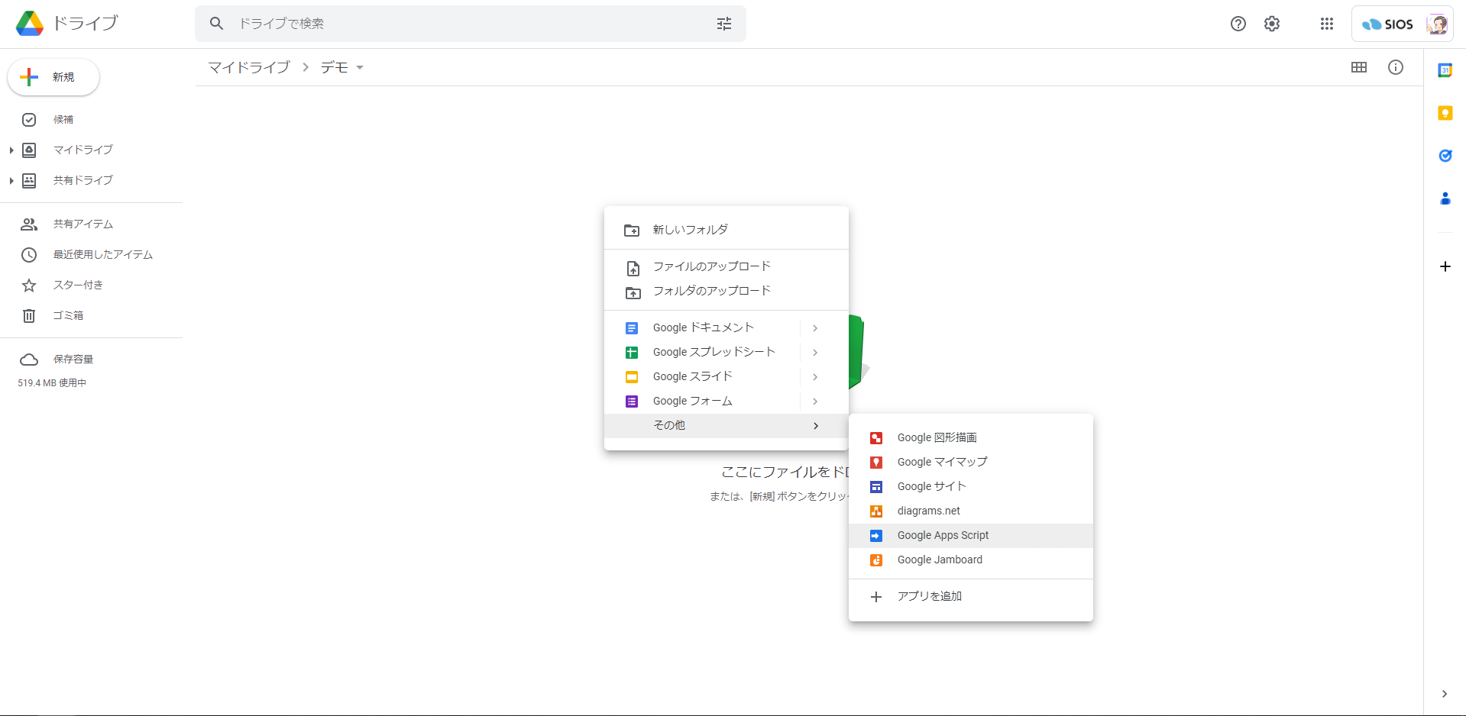Click マイドライブ in the breadcrumb
1466x716 pixels.
249,68
